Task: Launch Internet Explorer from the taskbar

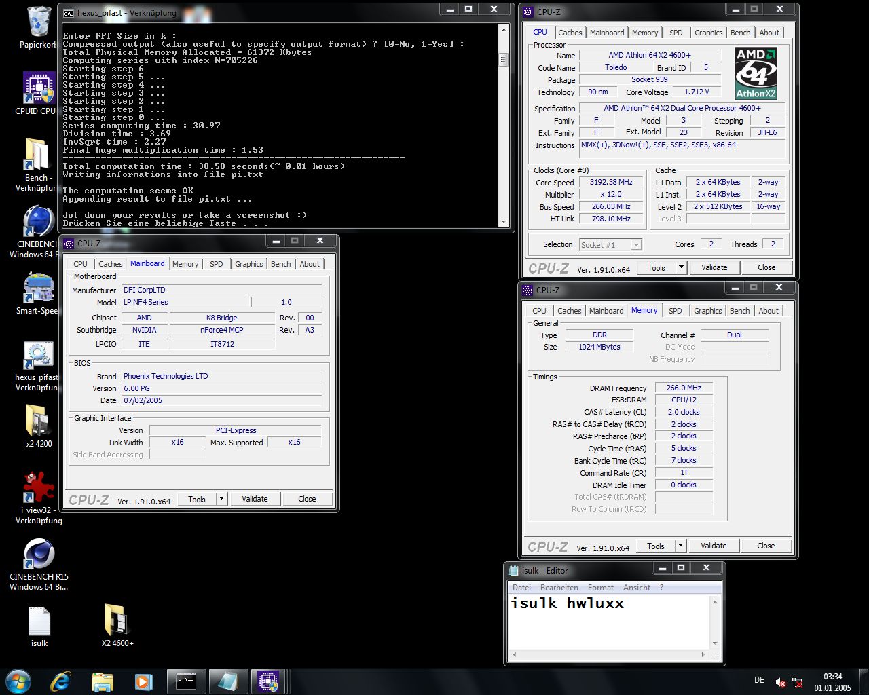Action: point(60,681)
